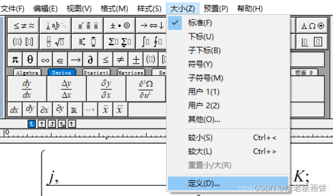Insert the less-than-or-equal symbol from the small bar
The height and width of the screenshot is (196, 333).
click(105, 59)
